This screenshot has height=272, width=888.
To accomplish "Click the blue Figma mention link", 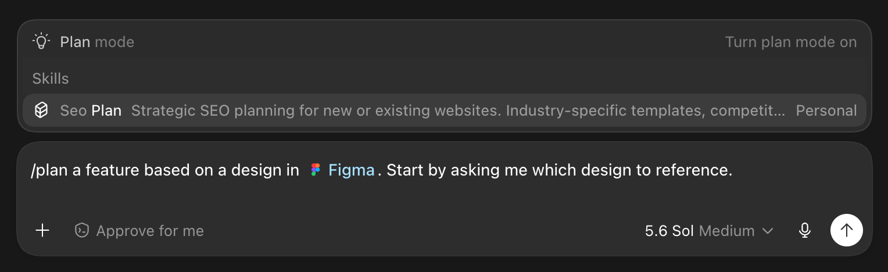I will (x=352, y=170).
